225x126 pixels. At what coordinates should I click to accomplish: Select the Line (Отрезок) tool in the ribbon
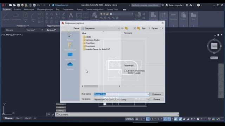coord(6,16)
